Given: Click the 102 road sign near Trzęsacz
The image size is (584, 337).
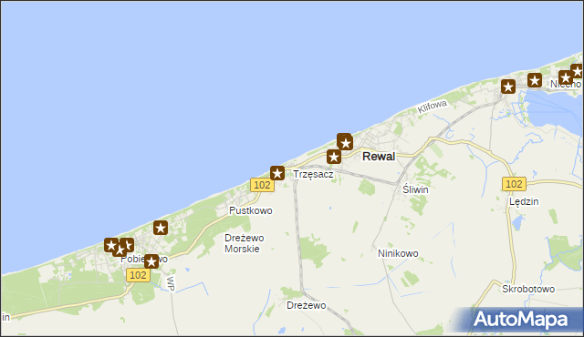Looking at the screenshot, I should point(262,185).
